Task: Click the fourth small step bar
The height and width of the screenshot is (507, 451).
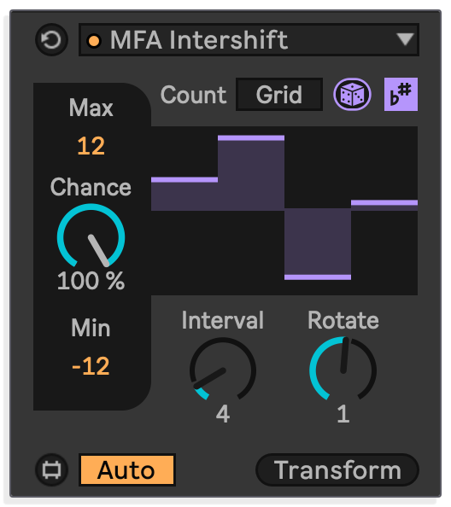Action: pyautogui.click(x=384, y=206)
